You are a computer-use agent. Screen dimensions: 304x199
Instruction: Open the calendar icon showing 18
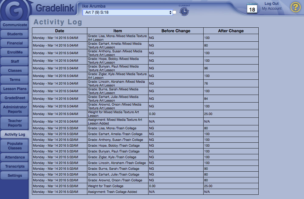tap(252, 8)
